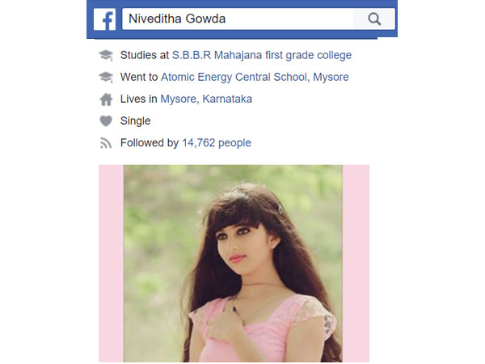Click the graduation cap icon beside Studies at

click(x=106, y=55)
